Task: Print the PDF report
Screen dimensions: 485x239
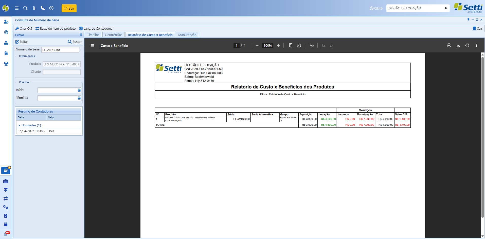Action: 467,46
